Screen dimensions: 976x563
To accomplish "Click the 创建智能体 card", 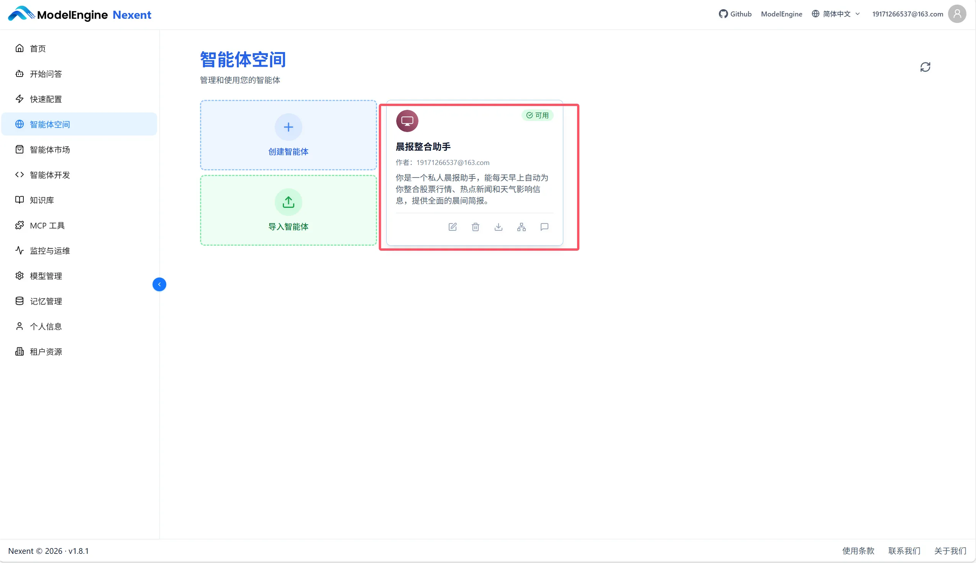I will pyautogui.click(x=288, y=135).
